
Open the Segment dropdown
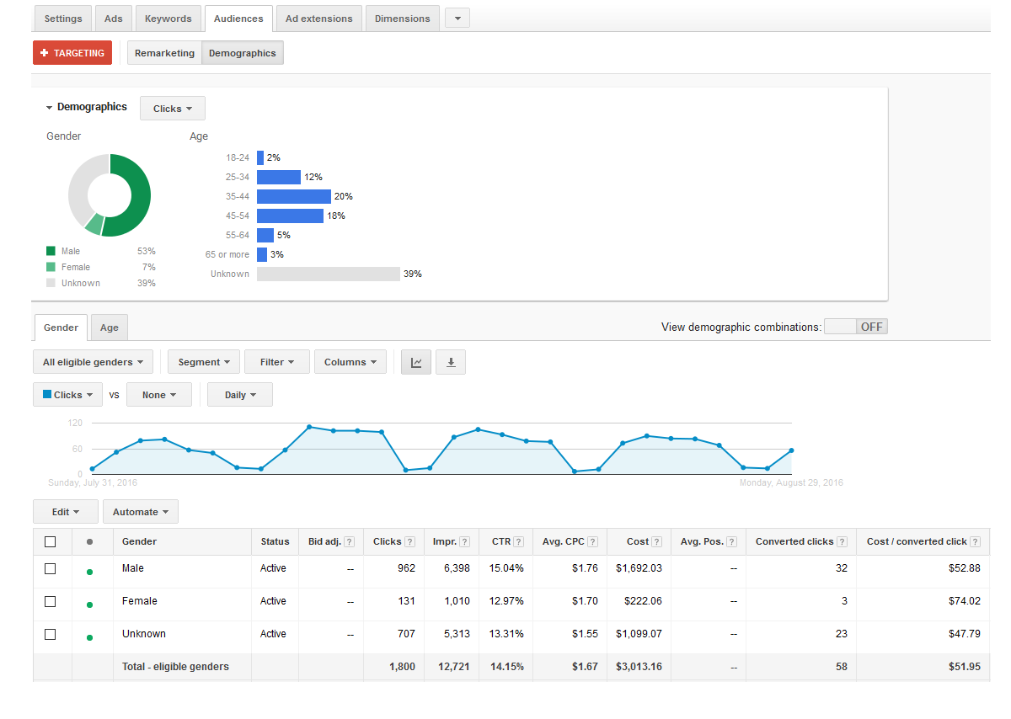pos(203,361)
